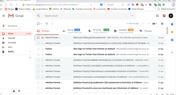Open Google Tasks side panel icon
Image resolution: width=176 pixels, height=95 pixels.
[172, 40]
